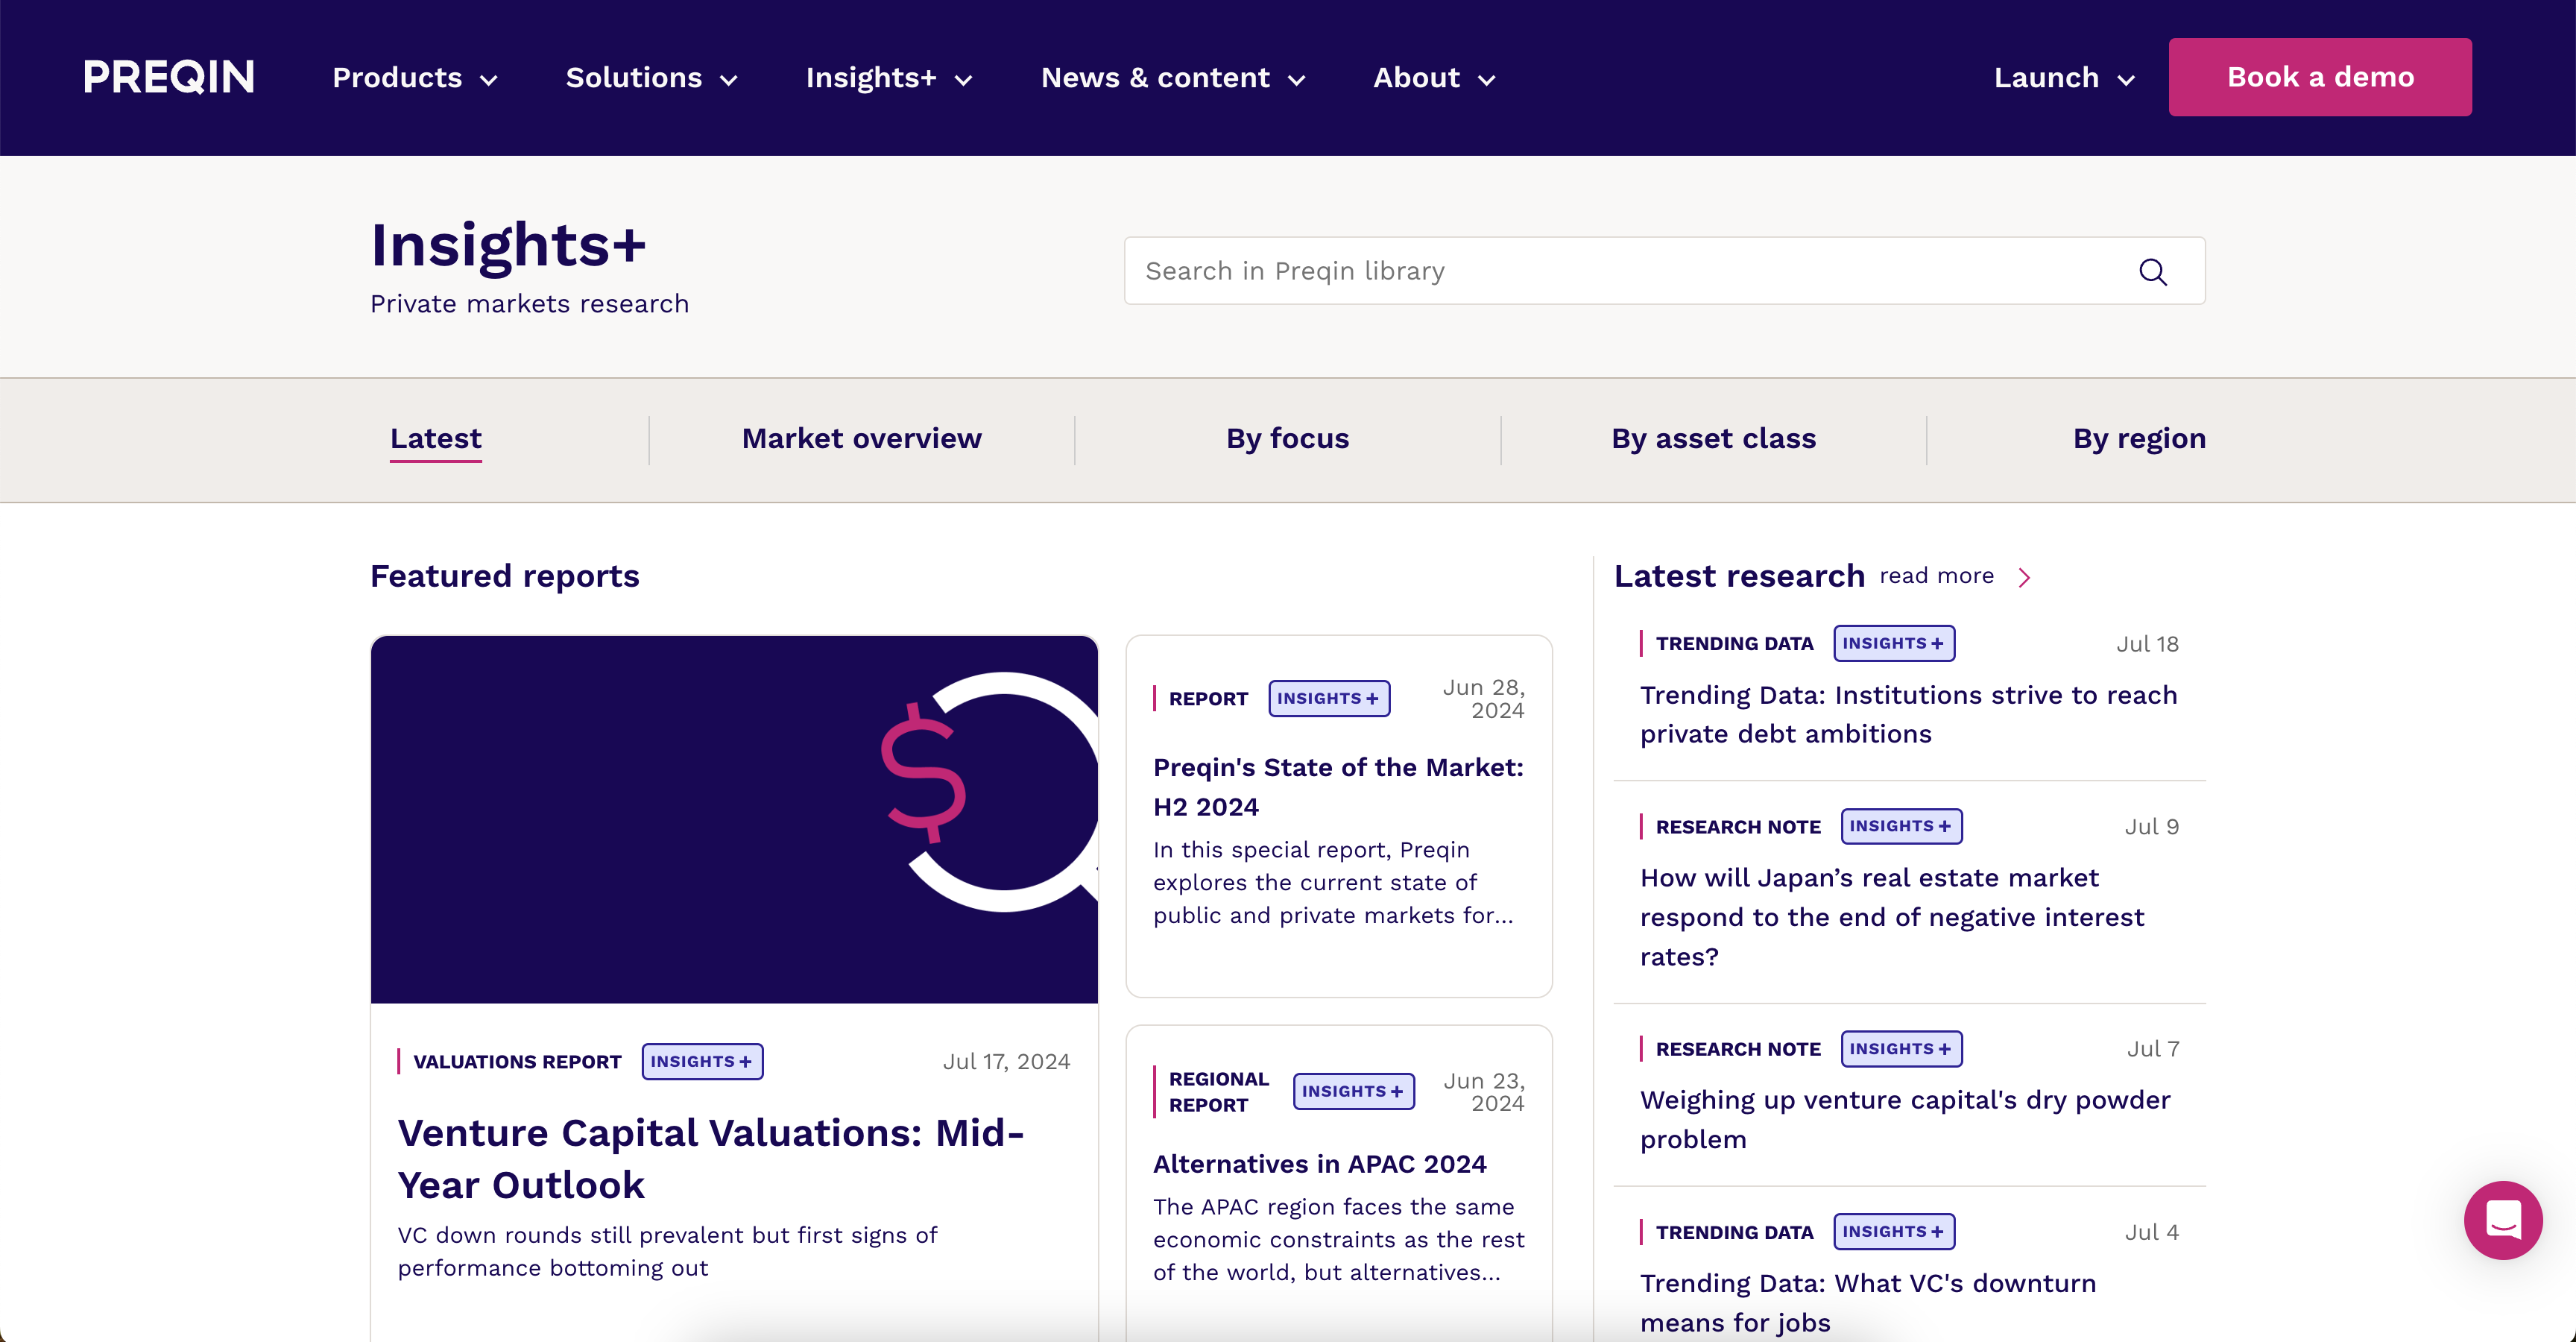This screenshot has height=1342, width=2576.
Task: Open the Insights+ navigation dropdown
Action: coord(889,78)
